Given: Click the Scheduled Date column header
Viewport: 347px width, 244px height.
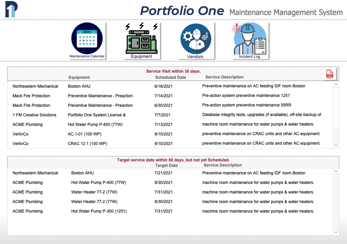Looking at the screenshot, I should tap(170, 77).
